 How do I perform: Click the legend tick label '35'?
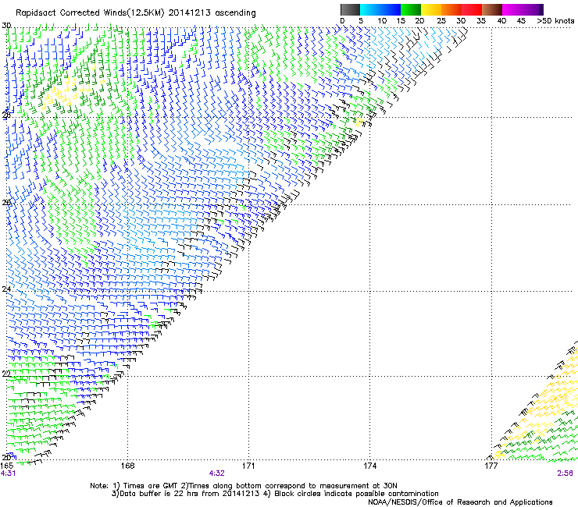click(481, 20)
